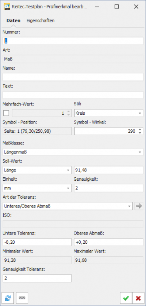
Task: Click the Untere Toleranz field with -0,20
Action: pyautogui.click(x=37, y=242)
